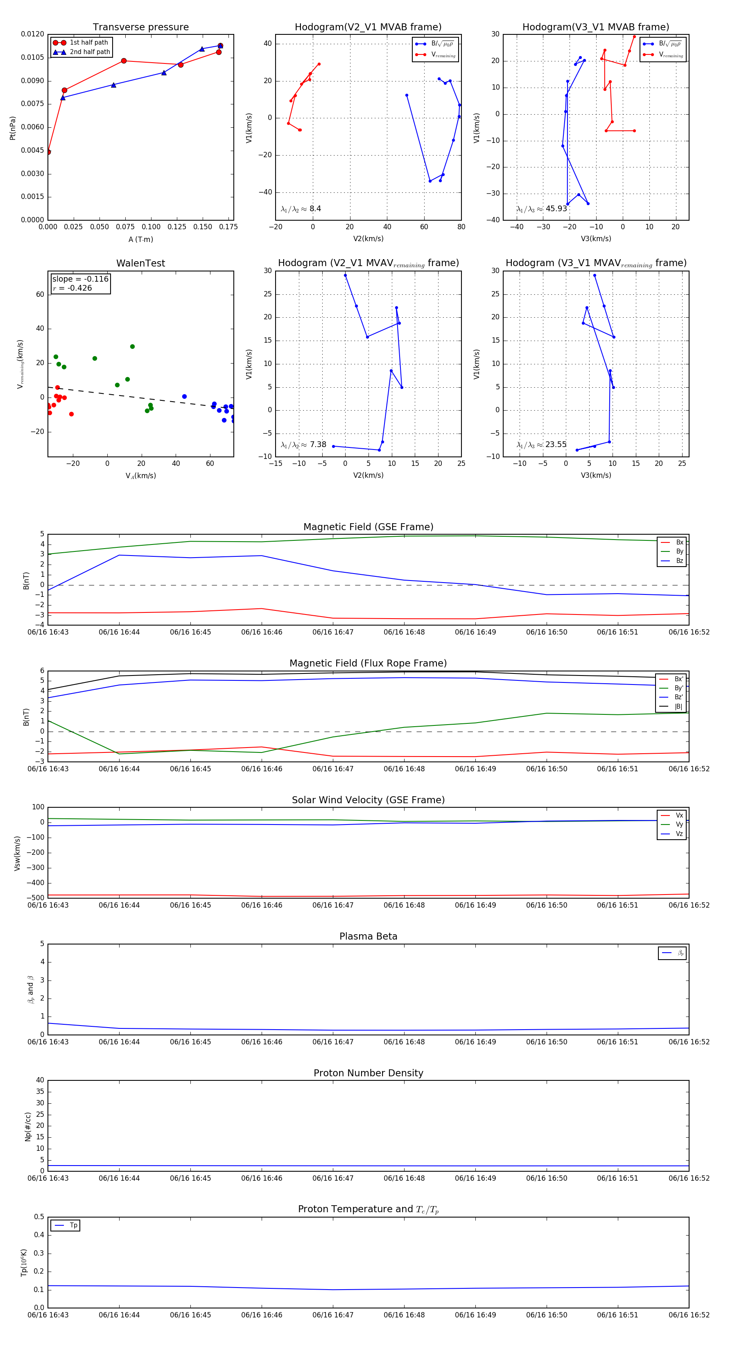Click the "0.0120" tick on Transverse pressure axis
Image resolution: width=737 pixels, height=1351 pixels.
pos(32,34)
